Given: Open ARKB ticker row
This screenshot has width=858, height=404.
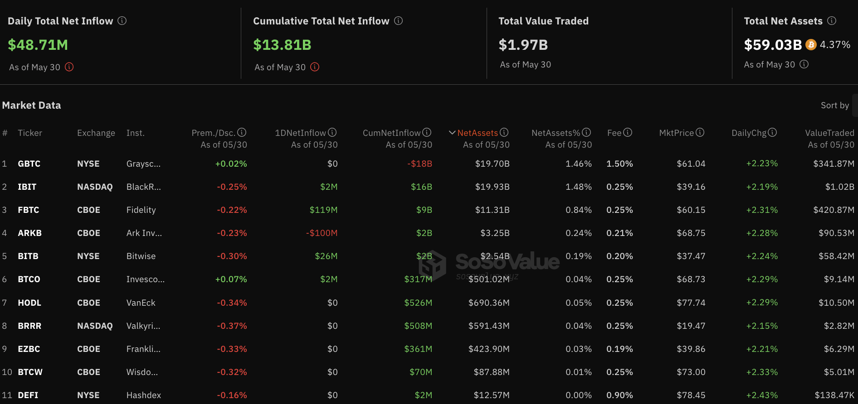Looking at the screenshot, I should pos(30,233).
